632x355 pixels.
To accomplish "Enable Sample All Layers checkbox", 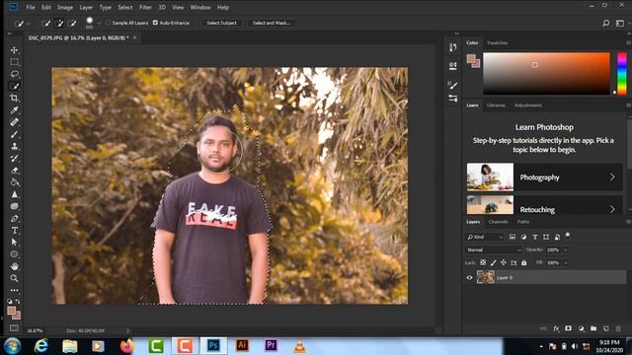I will pyautogui.click(x=108, y=23).
